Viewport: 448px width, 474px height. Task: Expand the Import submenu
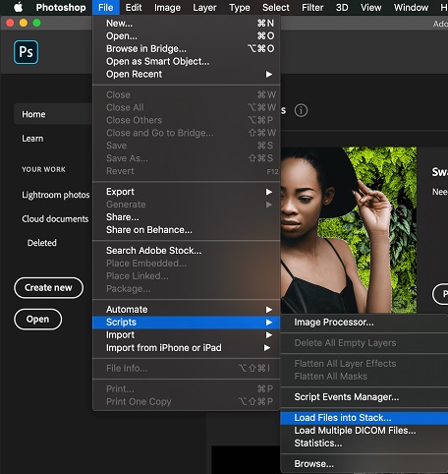pyautogui.click(x=187, y=335)
